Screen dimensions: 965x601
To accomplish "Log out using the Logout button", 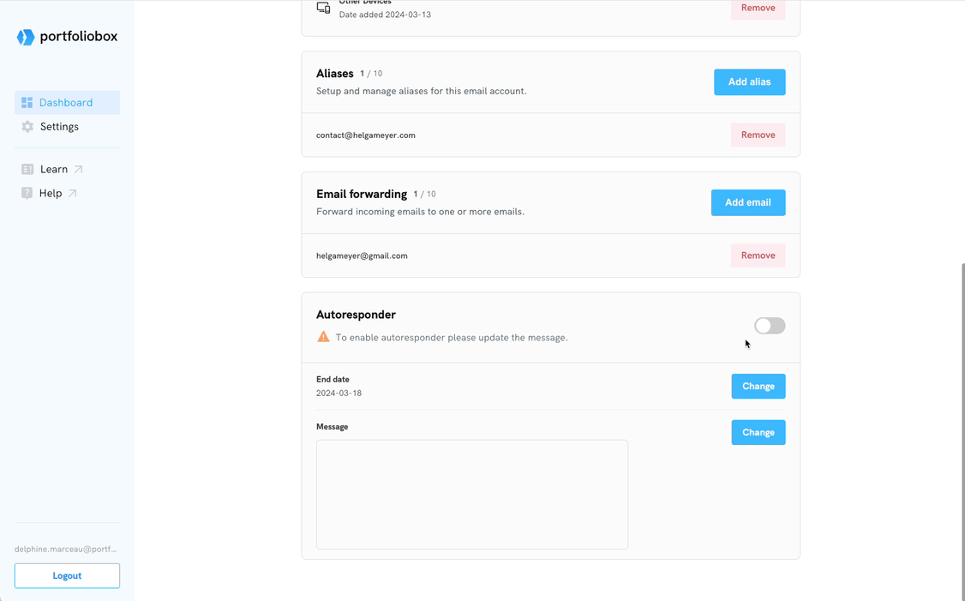I will point(67,576).
